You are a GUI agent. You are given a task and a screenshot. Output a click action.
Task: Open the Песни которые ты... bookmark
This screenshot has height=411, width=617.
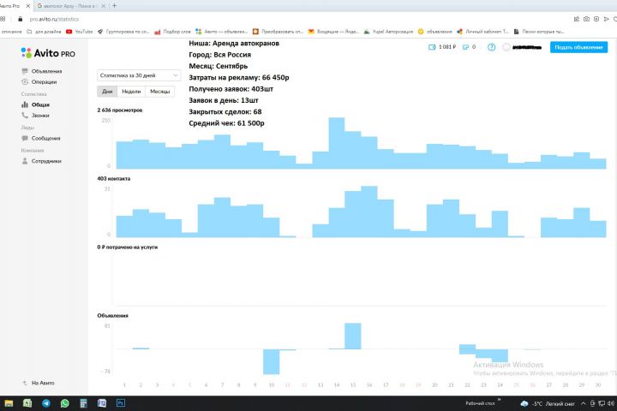tap(539, 32)
